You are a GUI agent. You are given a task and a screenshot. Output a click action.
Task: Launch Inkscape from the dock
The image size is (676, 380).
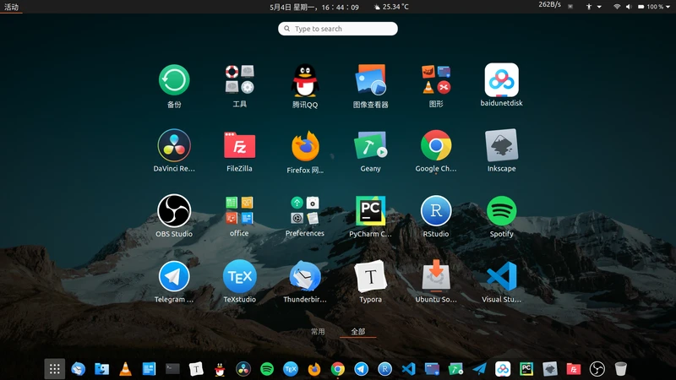(x=550, y=369)
